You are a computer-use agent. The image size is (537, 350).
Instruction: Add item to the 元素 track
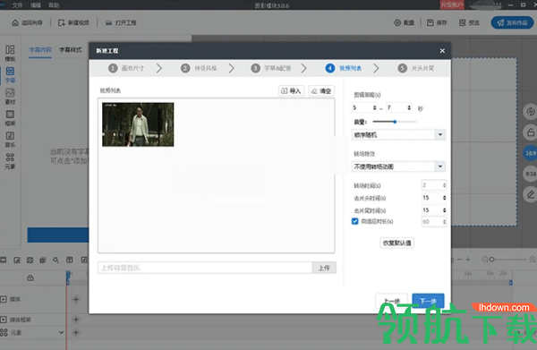[x=76, y=332]
